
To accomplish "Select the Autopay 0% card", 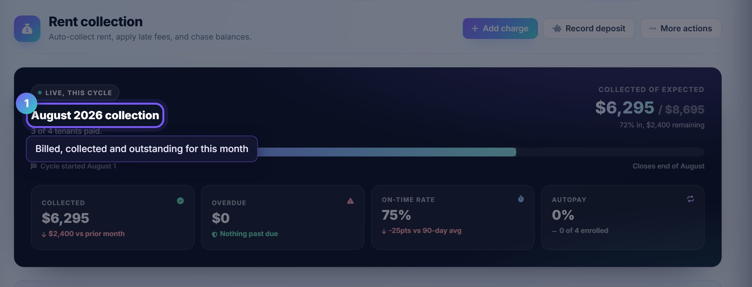I will click(x=623, y=217).
